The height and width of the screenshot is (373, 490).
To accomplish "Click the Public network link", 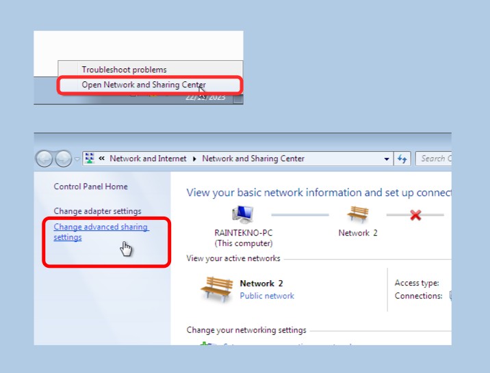I will (x=267, y=296).
